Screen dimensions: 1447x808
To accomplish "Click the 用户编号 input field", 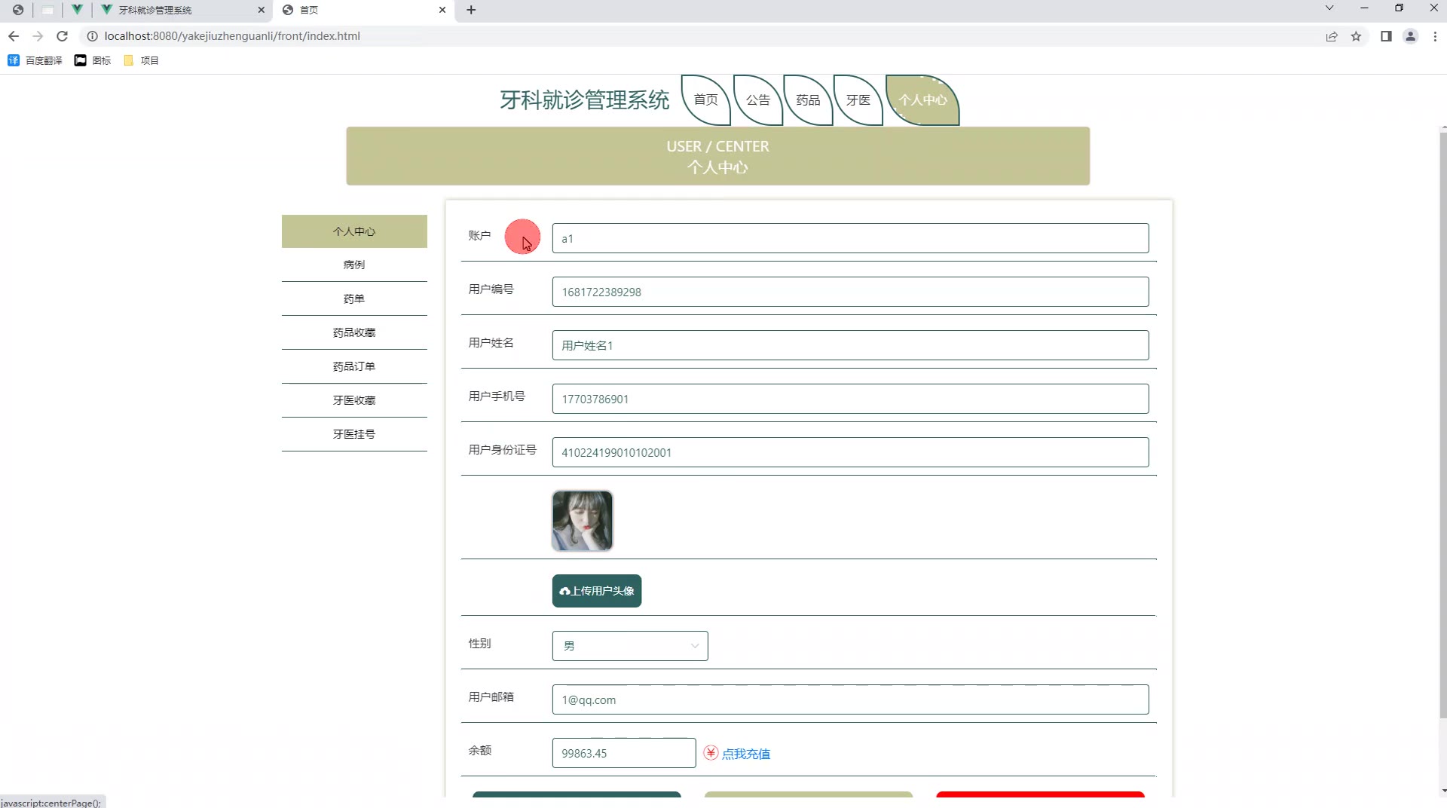I will 850,292.
